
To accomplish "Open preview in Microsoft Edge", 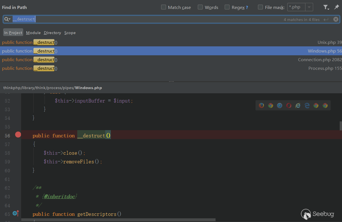I will coord(307,105).
